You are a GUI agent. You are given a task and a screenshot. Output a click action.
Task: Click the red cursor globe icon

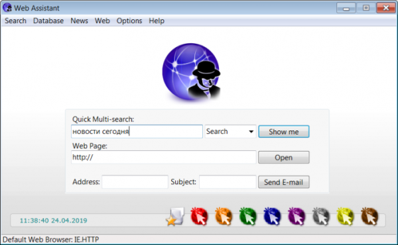click(199, 216)
